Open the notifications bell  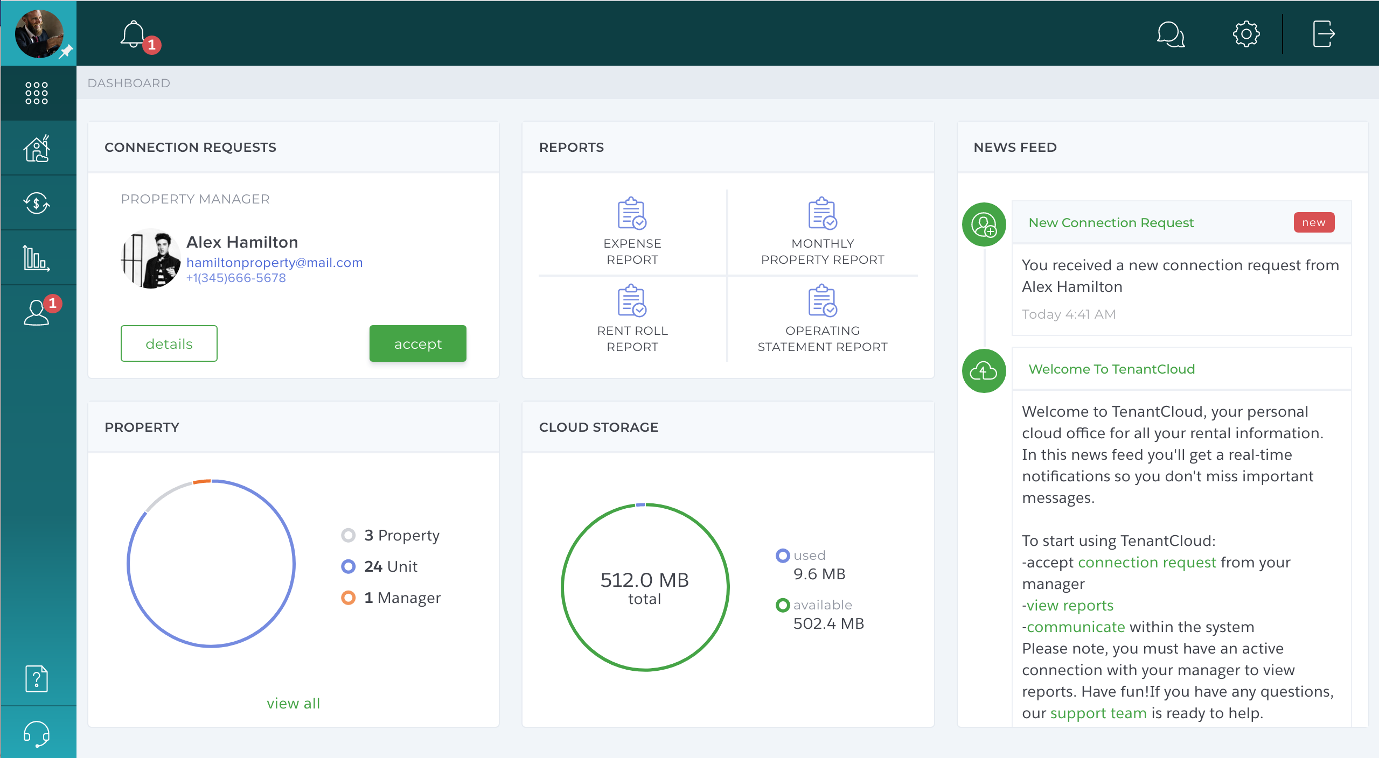point(133,34)
